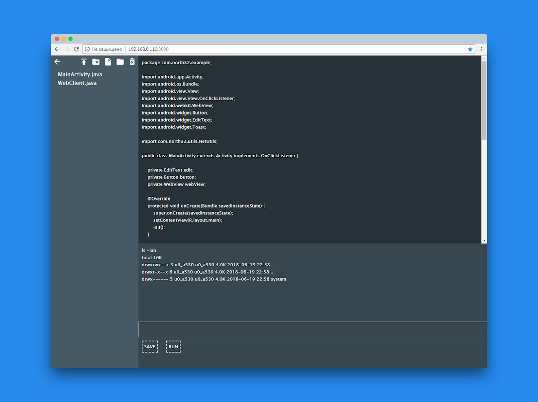Click the site info icon in address bar
This screenshot has height=402, width=538.
87,49
